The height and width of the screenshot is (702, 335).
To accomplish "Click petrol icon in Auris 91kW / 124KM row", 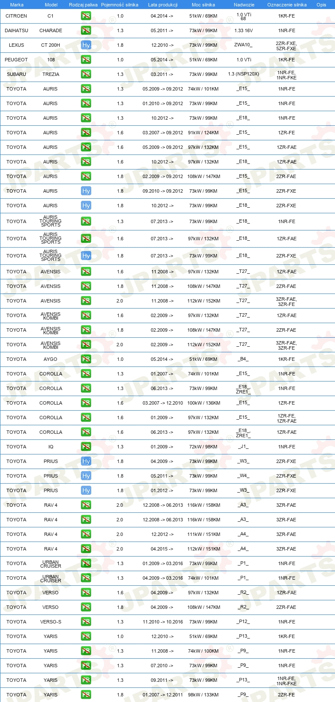I will pyautogui.click(x=86, y=133).
